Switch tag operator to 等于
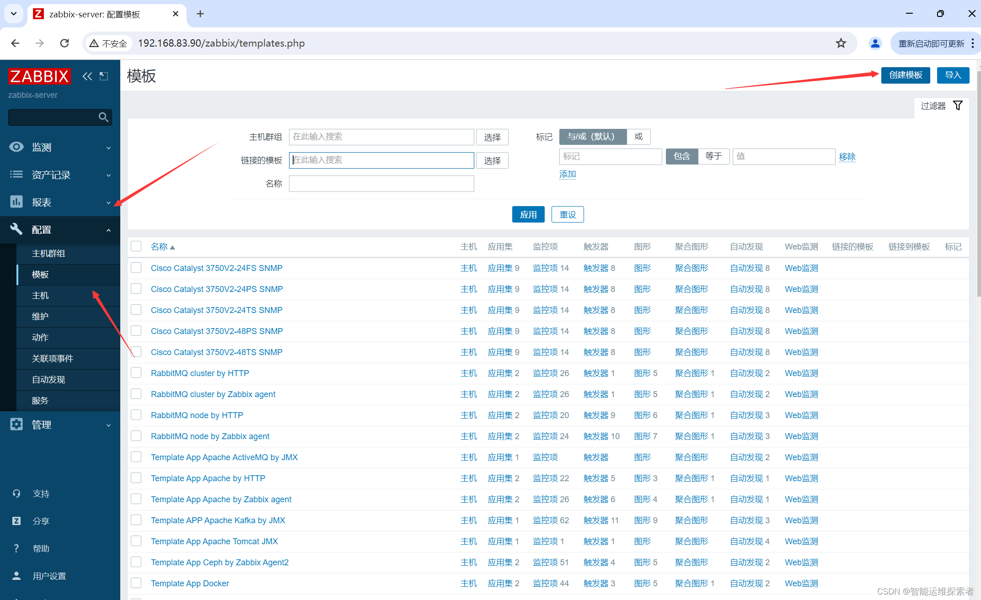Image resolution: width=981 pixels, height=600 pixels. click(x=713, y=156)
